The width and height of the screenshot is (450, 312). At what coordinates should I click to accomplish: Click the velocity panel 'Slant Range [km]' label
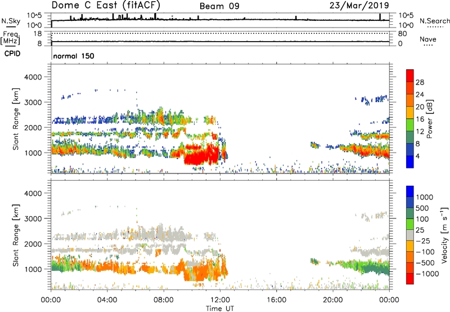pos(16,235)
